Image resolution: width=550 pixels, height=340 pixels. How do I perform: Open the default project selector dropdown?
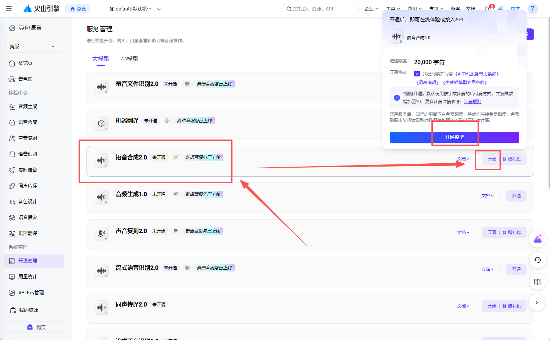click(135, 9)
